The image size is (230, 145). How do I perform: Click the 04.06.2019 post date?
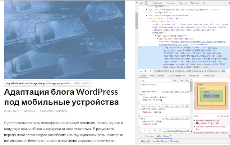pos(12,111)
